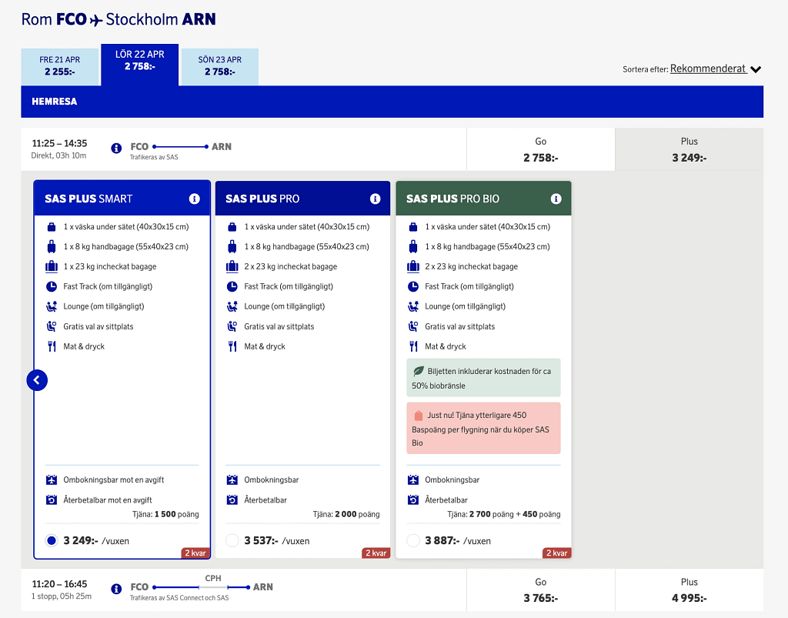The width and height of the screenshot is (788, 618).
Task: Click the Mat & dryck meal icon
Action: (x=52, y=346)
